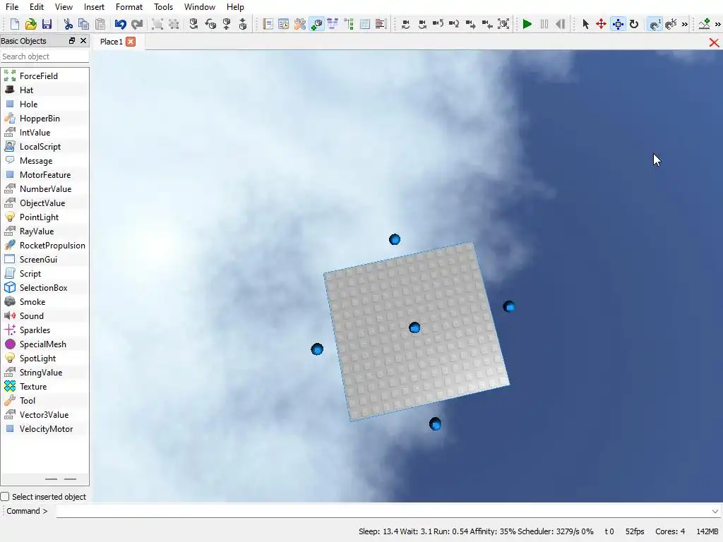Click the tilt part icon
This screenshot has height=542, width=723.
coord(210,24)
